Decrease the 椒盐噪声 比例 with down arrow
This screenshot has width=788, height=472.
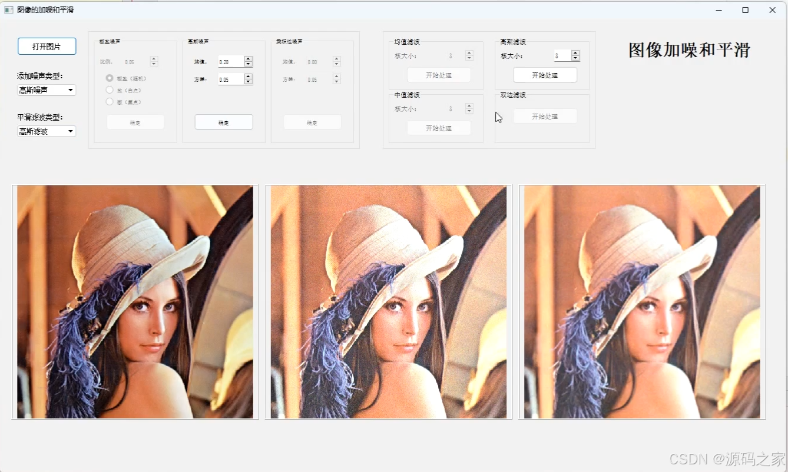(x=154, y=64)
